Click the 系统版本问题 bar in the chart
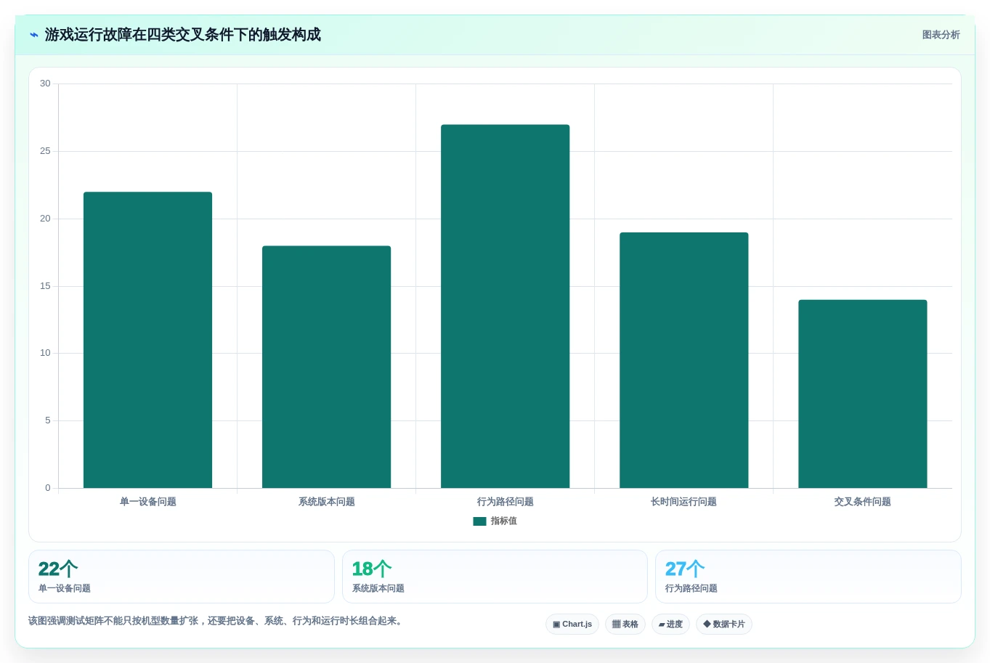Image resolution: width=990 pixels, height=663 pixels. 326,367
